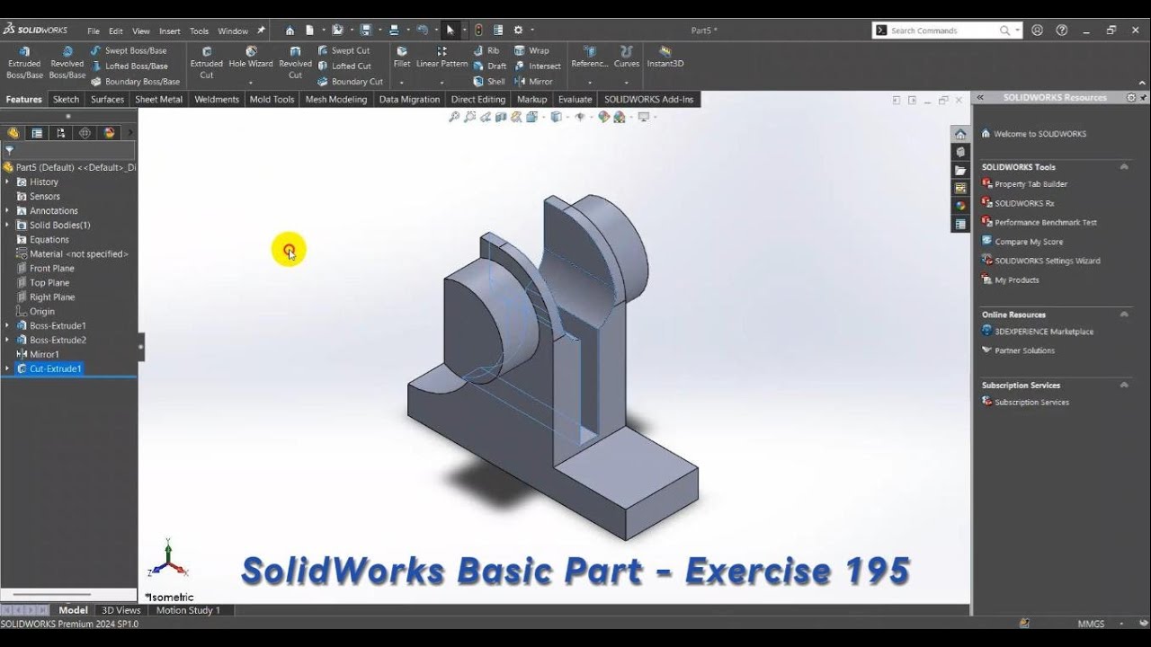Screen dimensions: 1151x647
Task: Pin the menu bar with pushpin
Action: pyautogui.click(x=262, y=30)
